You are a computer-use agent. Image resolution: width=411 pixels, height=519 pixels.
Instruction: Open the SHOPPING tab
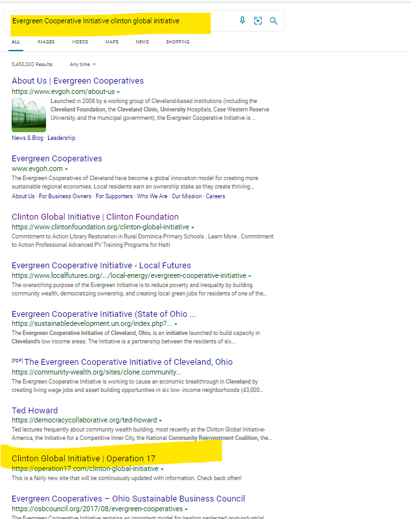178,41
